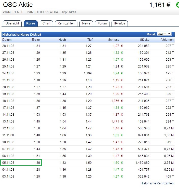Click the Stücke value 1.469.880
This screenshot has height=190, width=179.
[x=142, y=162]
